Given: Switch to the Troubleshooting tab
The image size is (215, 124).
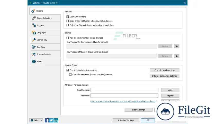Looking at the screenshot, I should click(45, 54).
